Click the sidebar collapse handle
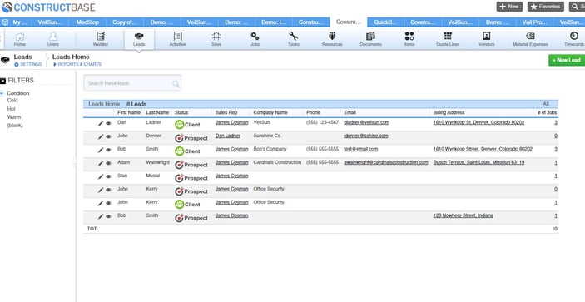Screen dimensions: 585x302 click(75, 162)
